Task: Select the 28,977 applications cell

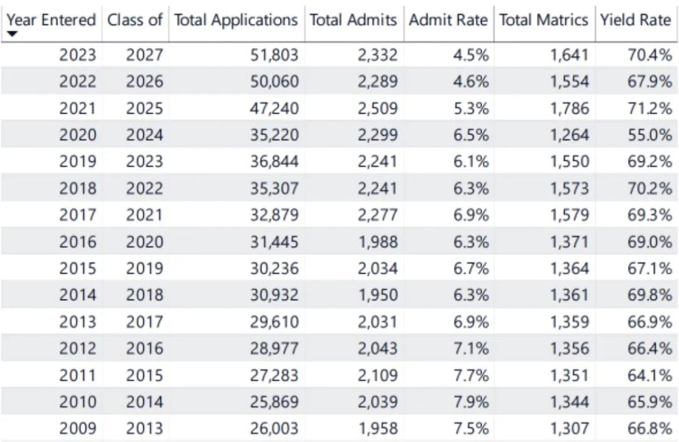Action: pyautogui.click(x=274, y=348)
